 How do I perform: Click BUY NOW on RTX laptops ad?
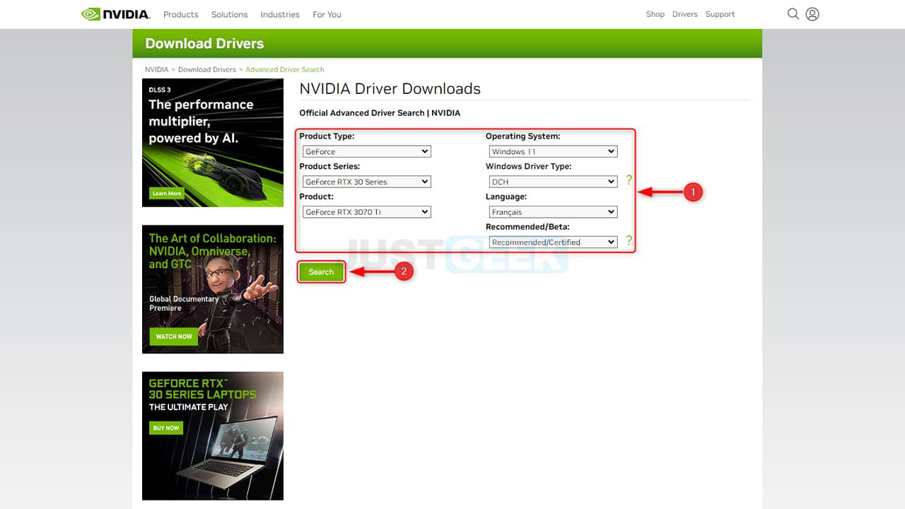pyautogui.click(x=166, y=428)
